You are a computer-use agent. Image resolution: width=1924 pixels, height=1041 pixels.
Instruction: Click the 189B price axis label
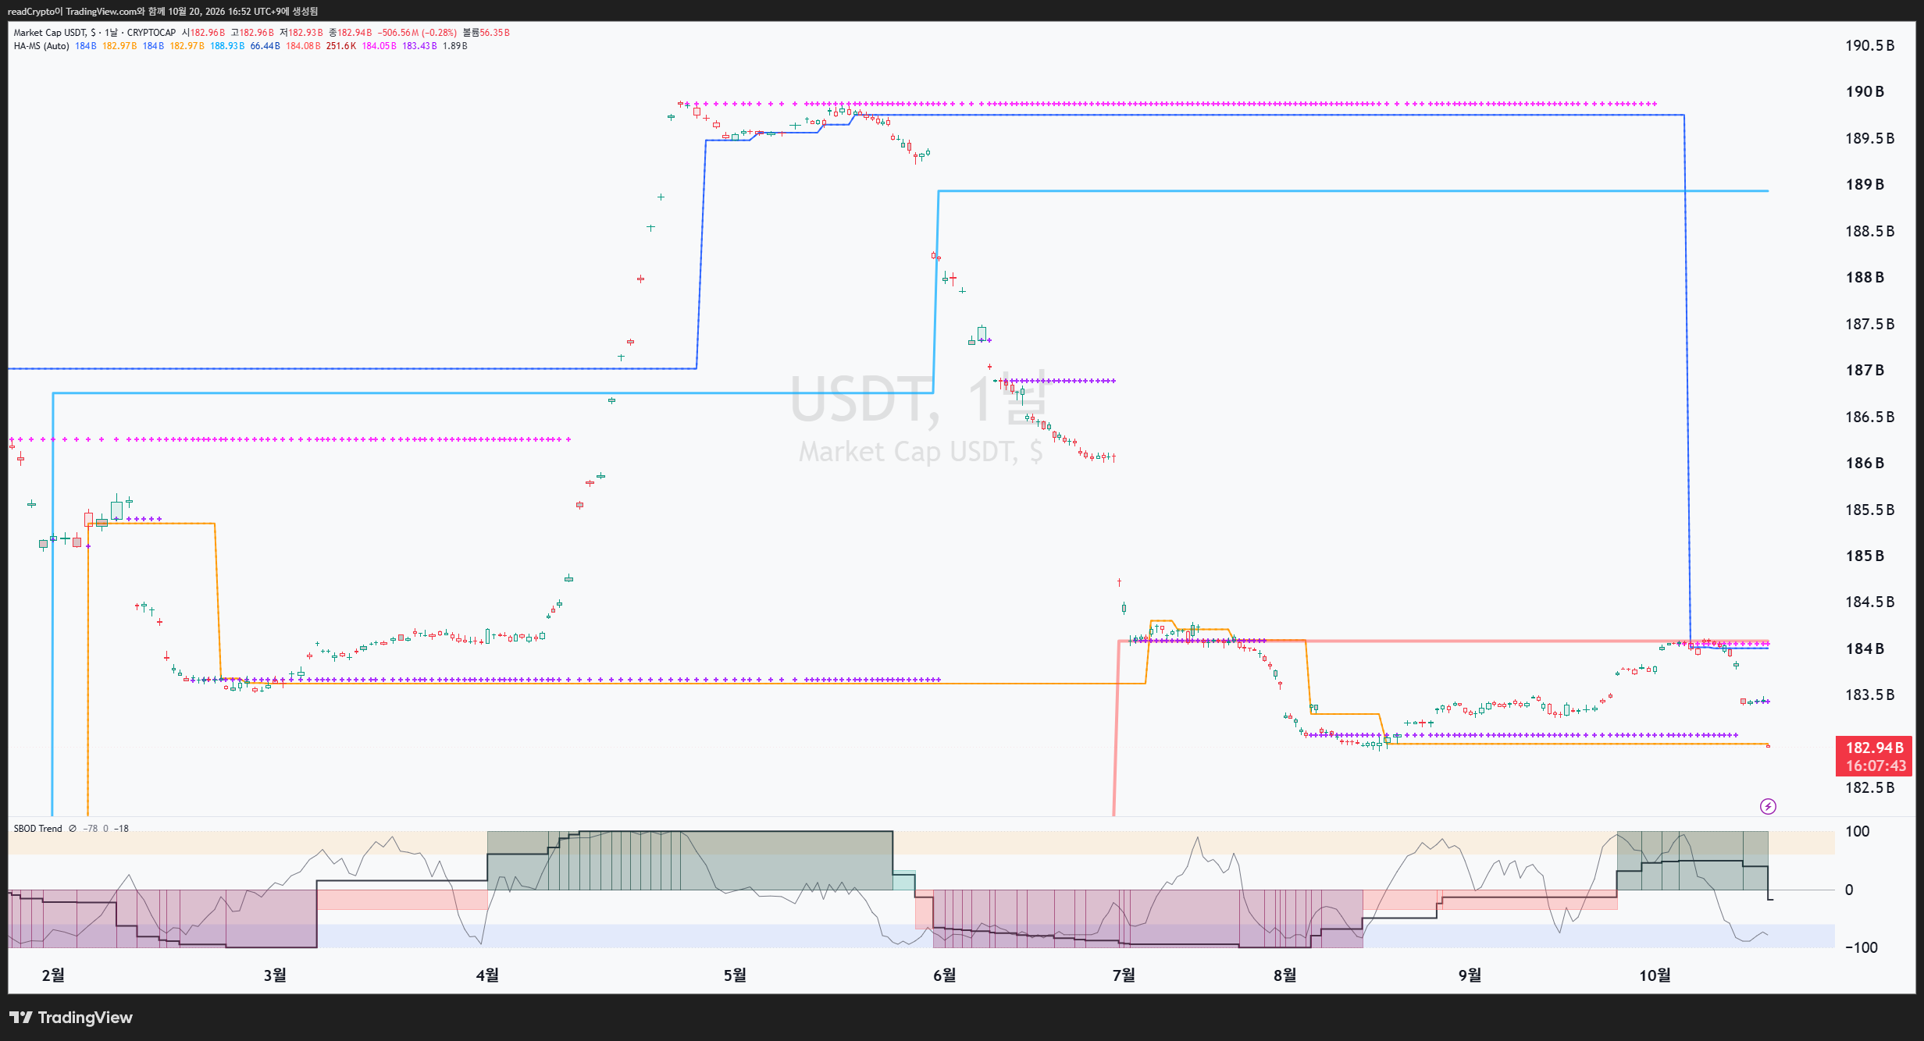click(1864, 184)
